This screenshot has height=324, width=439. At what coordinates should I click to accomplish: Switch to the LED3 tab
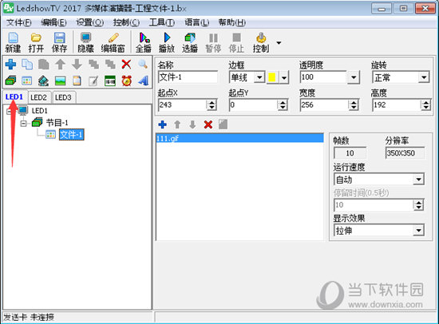(63, 97)
